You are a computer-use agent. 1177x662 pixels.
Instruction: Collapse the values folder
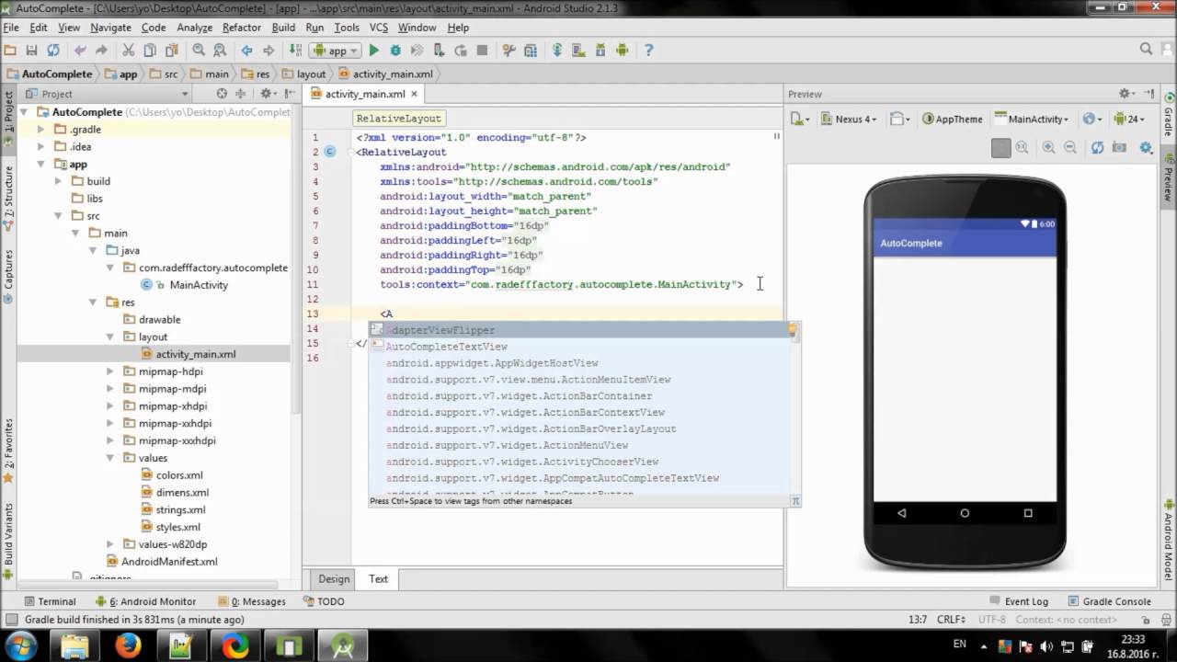point(109,458)
